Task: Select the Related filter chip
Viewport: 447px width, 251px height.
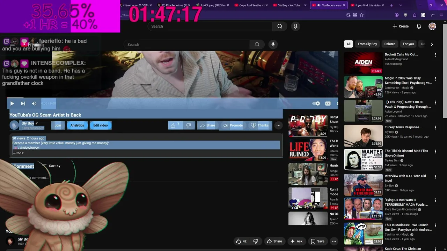Action: click(390, 44)
